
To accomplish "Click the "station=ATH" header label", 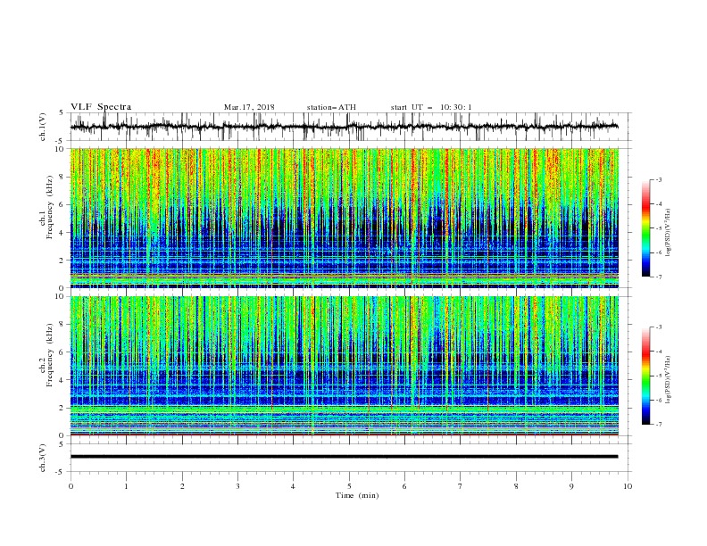I will tap(331, 107).
